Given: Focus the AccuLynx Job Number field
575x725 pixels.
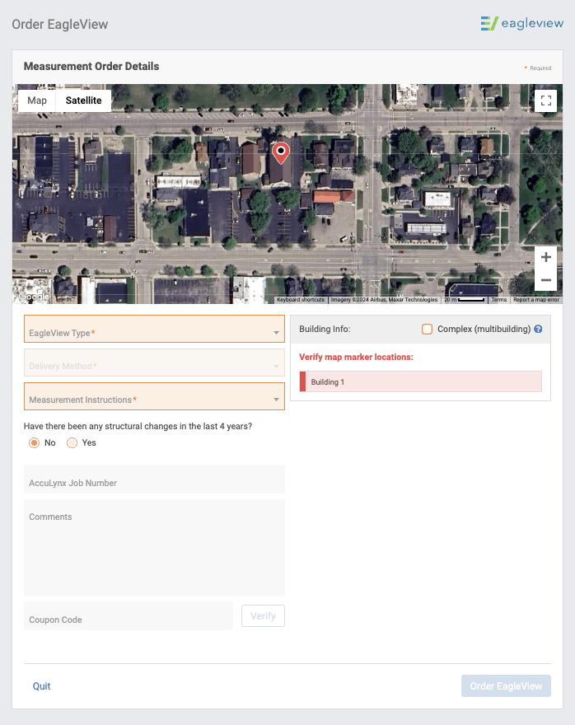Looking at the screenshot, I should tap(154, 479).
